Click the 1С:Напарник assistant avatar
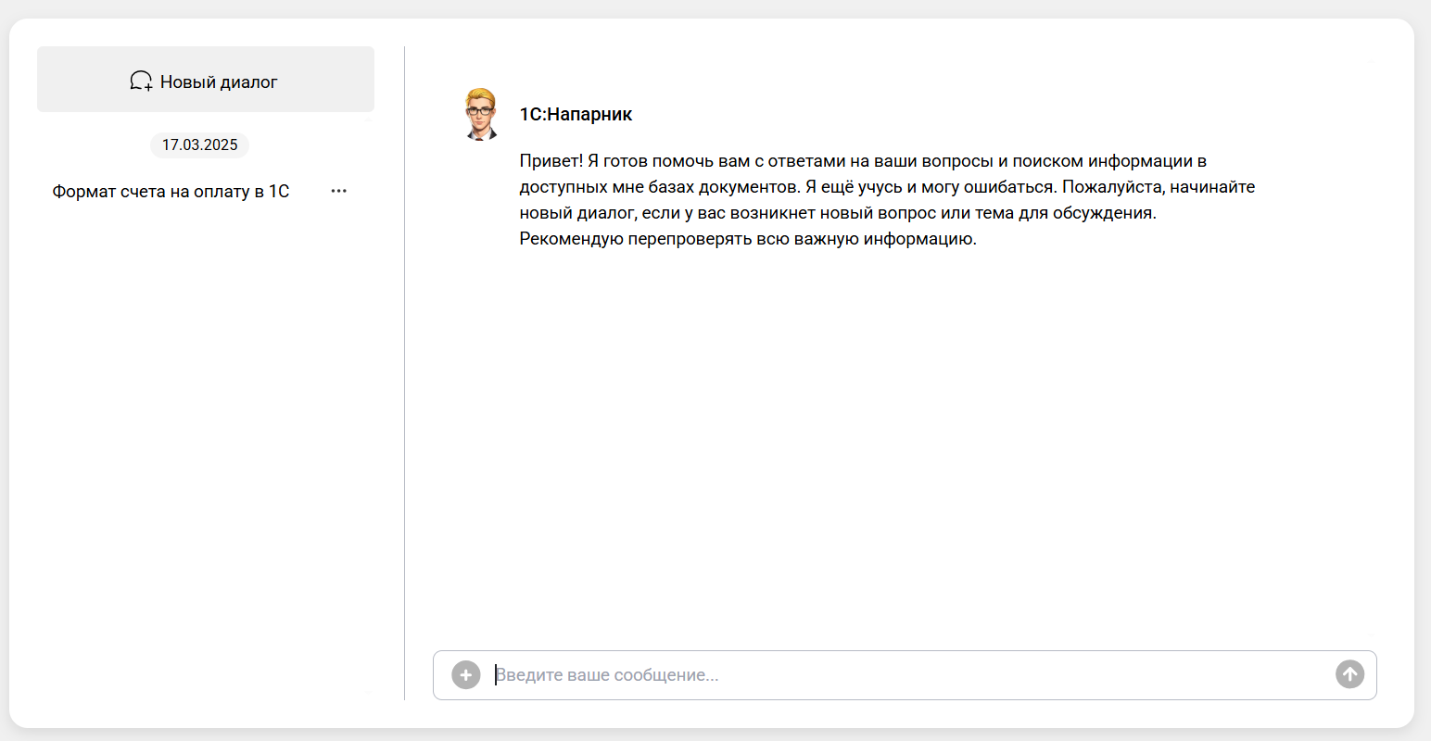Screen dimensions: 1431x741 [x=480, y=114]
